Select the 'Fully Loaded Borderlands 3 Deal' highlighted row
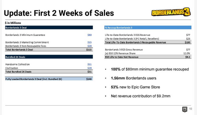The image size is (197, 115). [x=49, y=79]
